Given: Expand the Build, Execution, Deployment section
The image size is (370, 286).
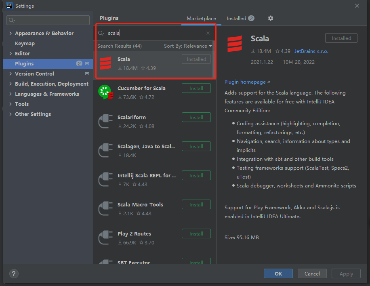Looking at the screenshot, I should (x=11, y=84).
